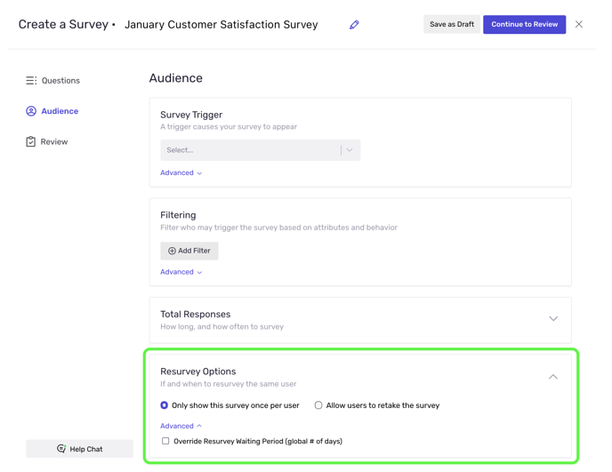612x472 pixels.
Task: Go to the Questions step
Action: pyautogui.click(x=60, y=81)
